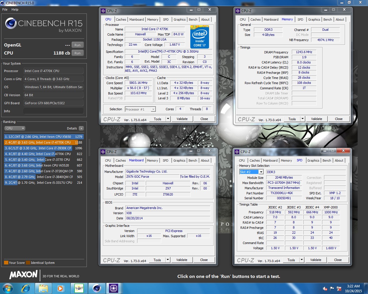
Task: Click the NB Frequency value 4974.1 MHz
Action: [325, 40]
